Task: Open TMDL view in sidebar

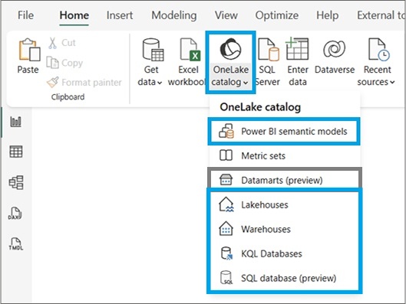Action: pyautogui.click(x=16, y=244)
